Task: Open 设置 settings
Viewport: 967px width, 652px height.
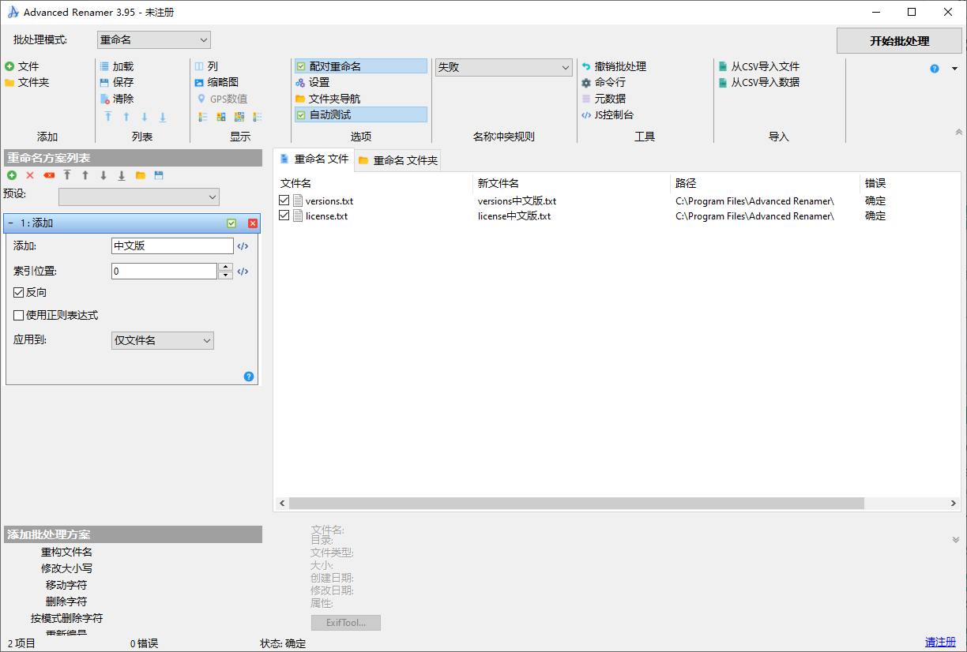Action: click(312, 82)
